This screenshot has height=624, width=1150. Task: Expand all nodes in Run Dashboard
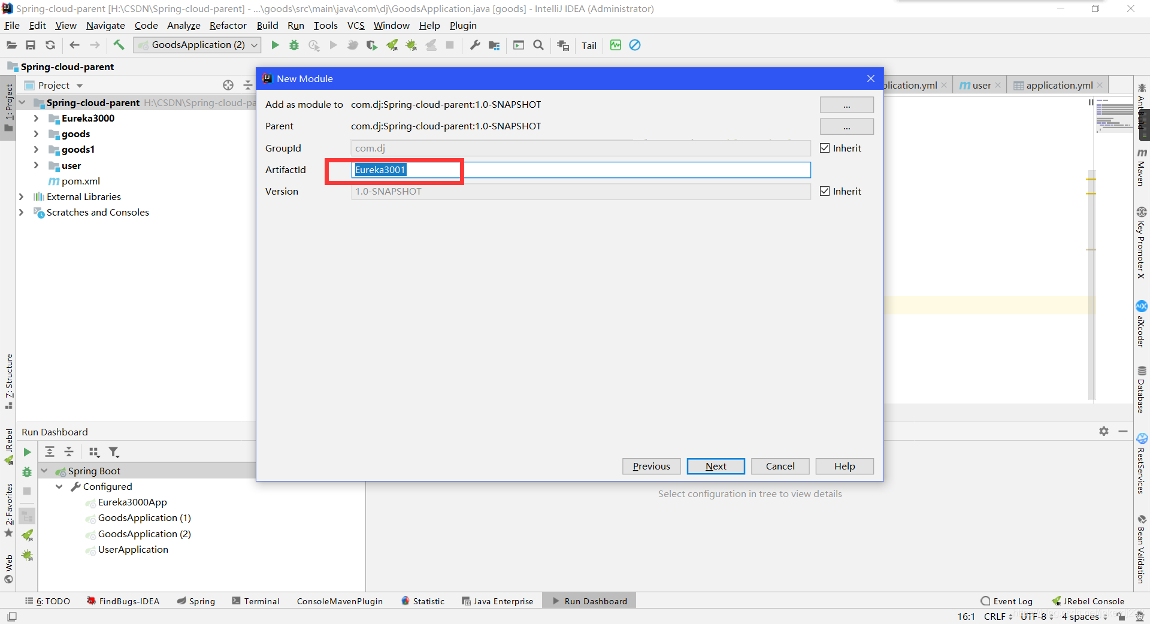pos(50,452)
